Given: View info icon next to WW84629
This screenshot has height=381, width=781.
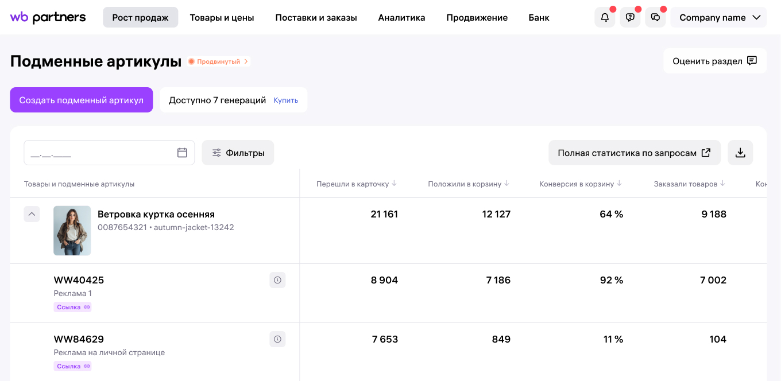Looking at the screenshot, I should click(277, 339).
